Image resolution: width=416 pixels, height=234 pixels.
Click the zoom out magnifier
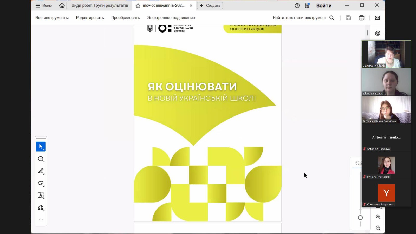tap(378, 228)
